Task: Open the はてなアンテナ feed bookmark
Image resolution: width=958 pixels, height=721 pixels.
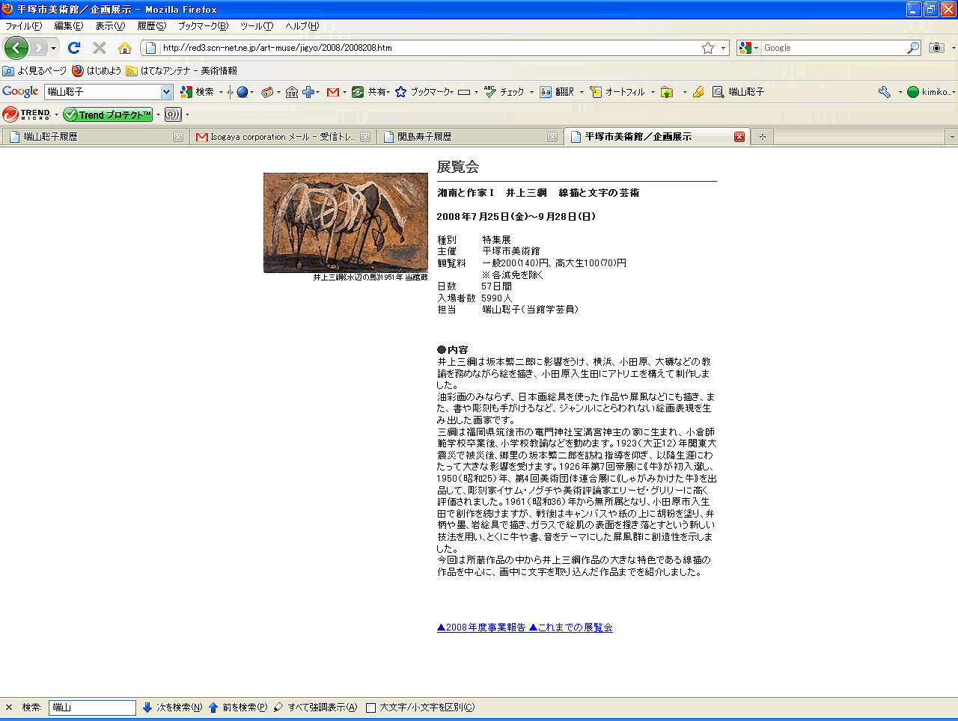Action: [182, 70]
